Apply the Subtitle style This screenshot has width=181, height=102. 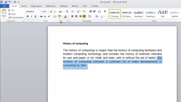point(175,14)
